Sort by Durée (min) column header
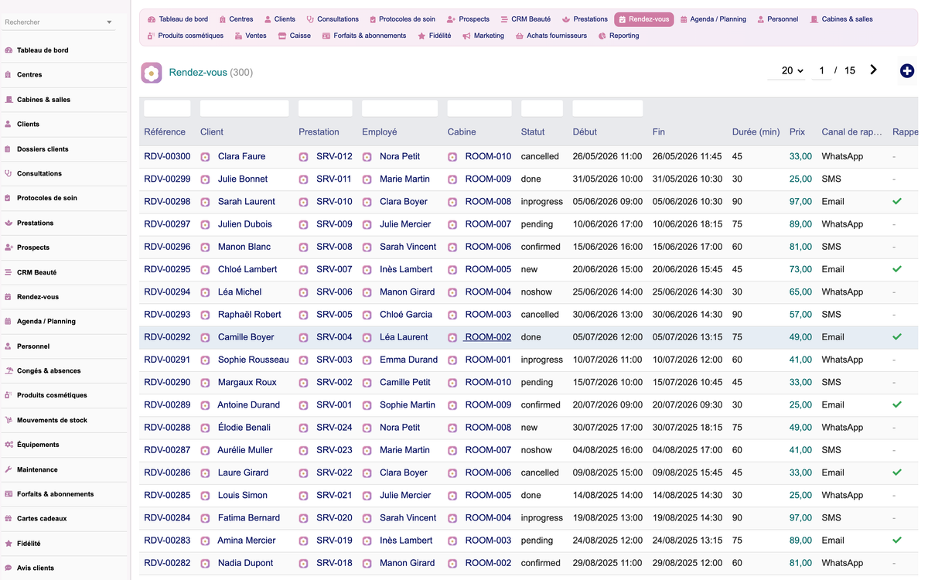 pos(756,132)
